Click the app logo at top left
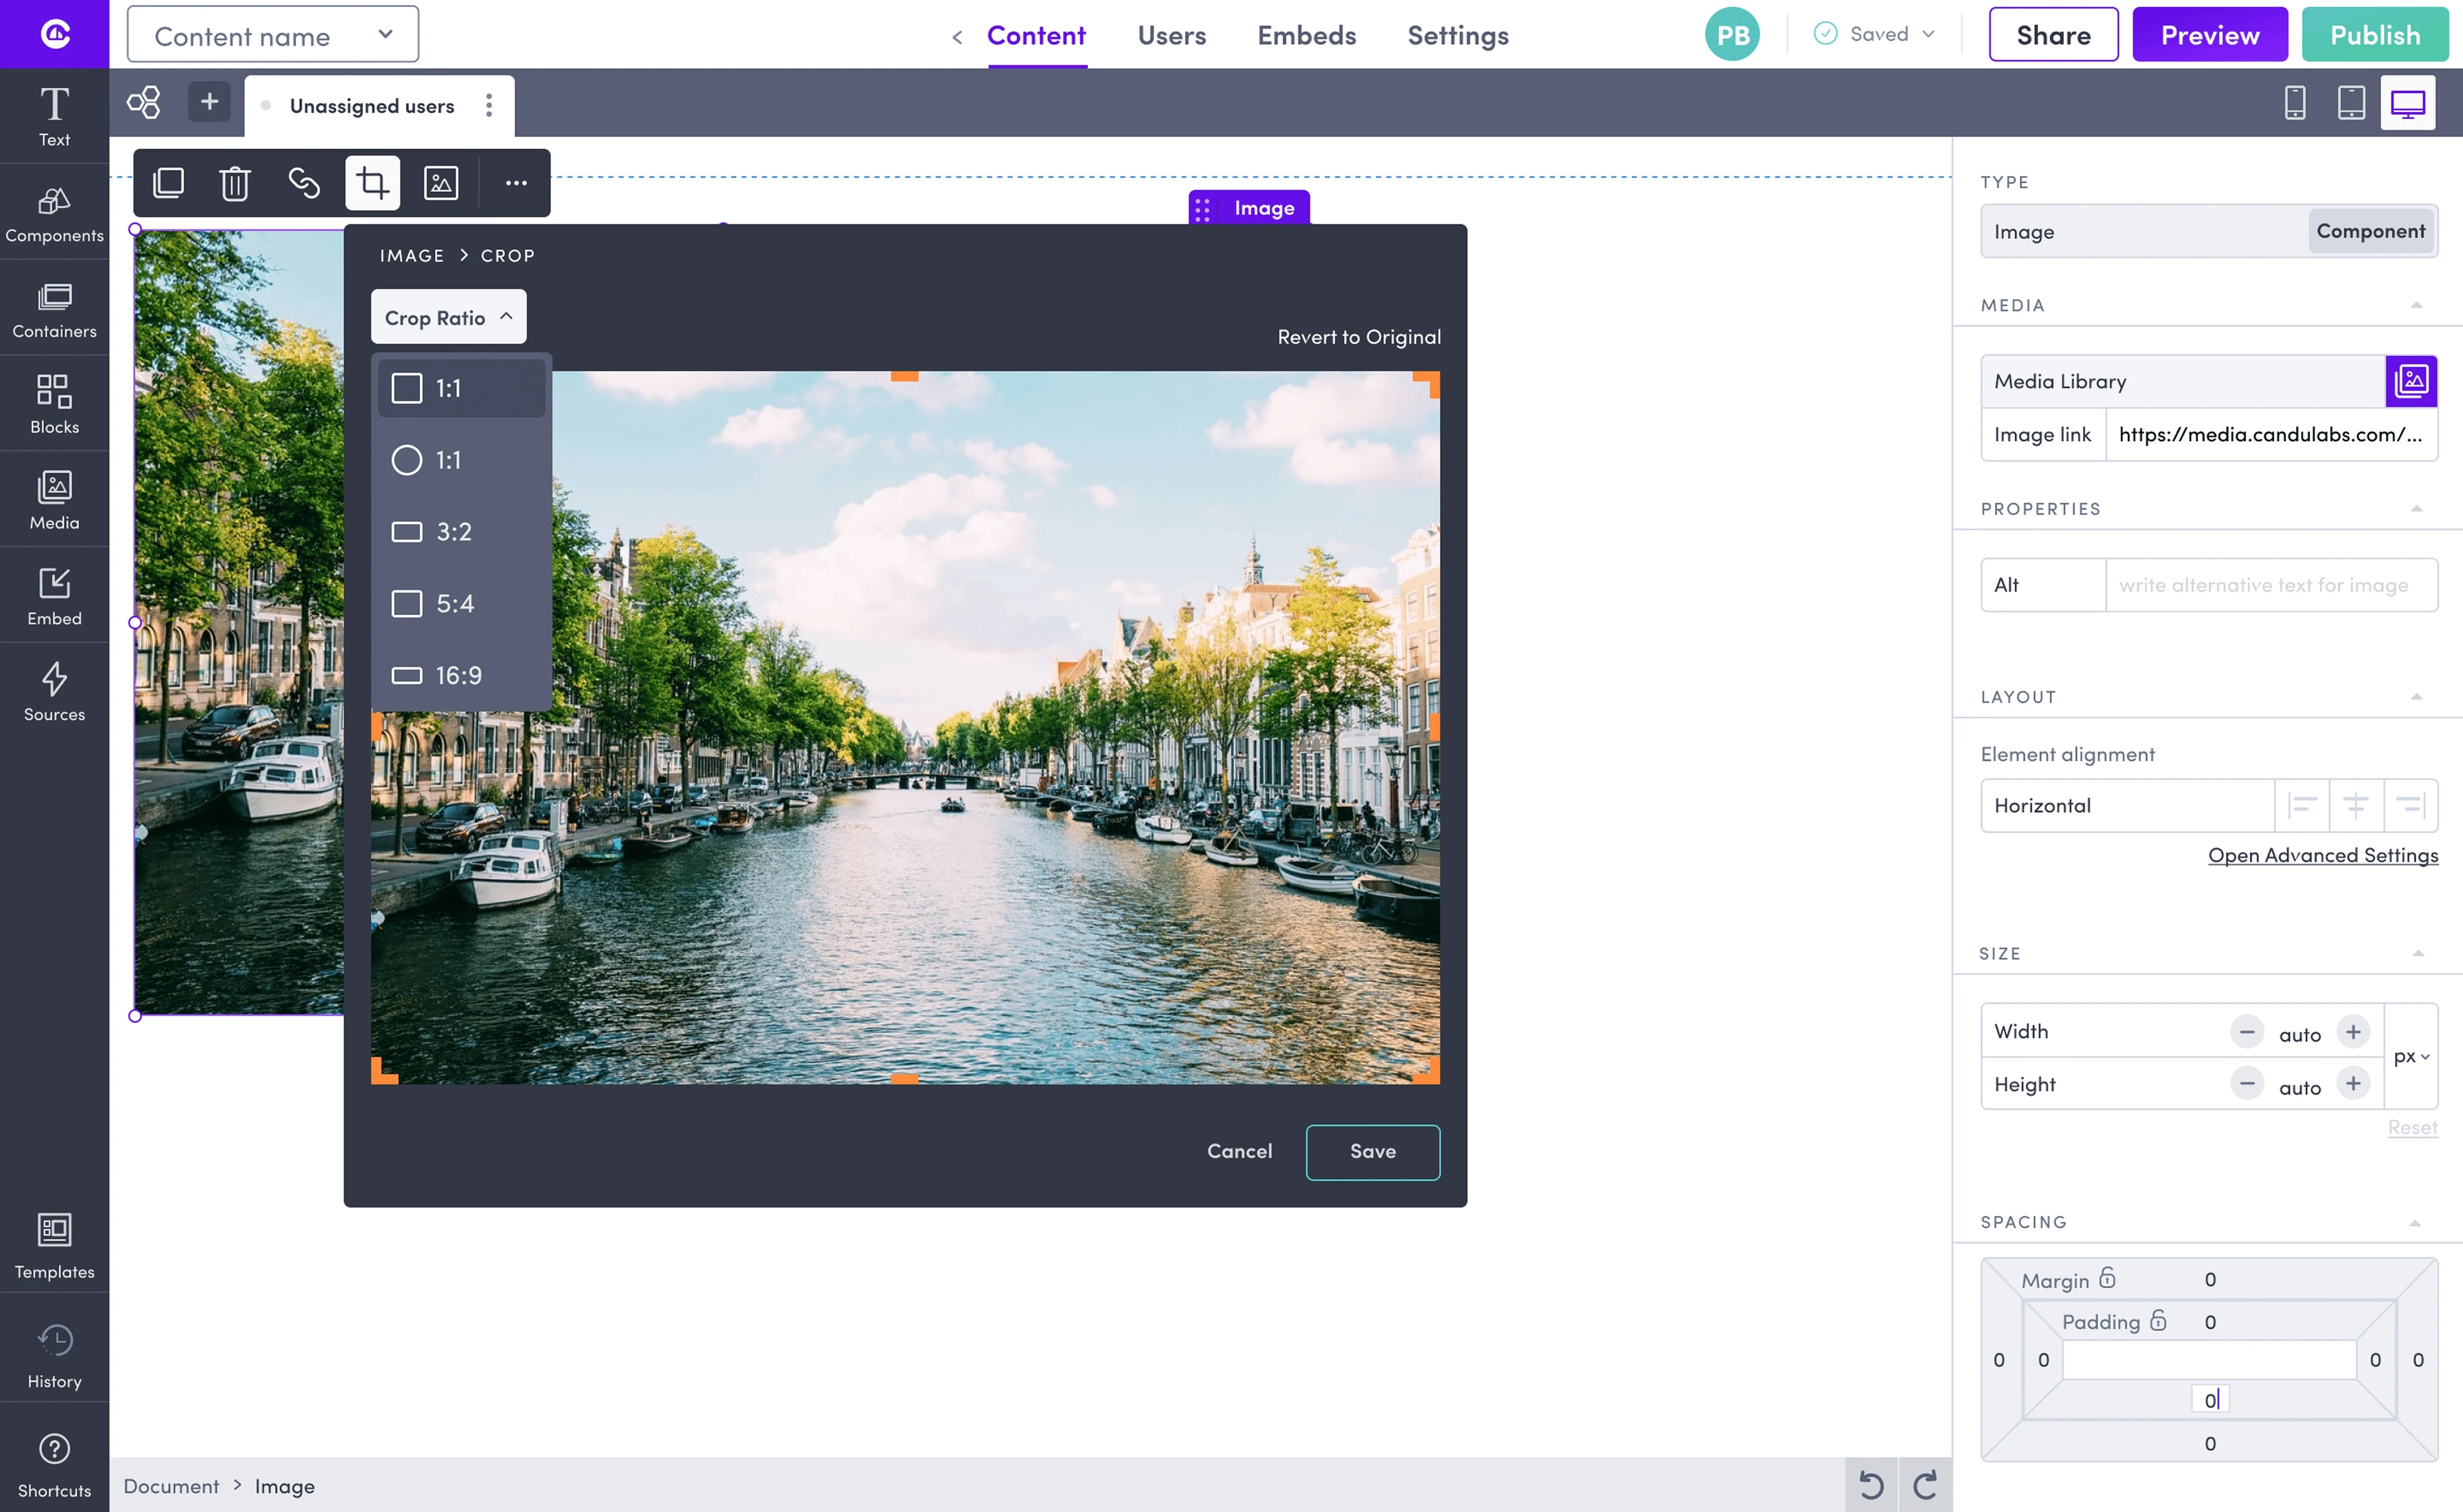Viewport: 2463px width, 1512px height. pyautogui.click(x=55, y=34)
